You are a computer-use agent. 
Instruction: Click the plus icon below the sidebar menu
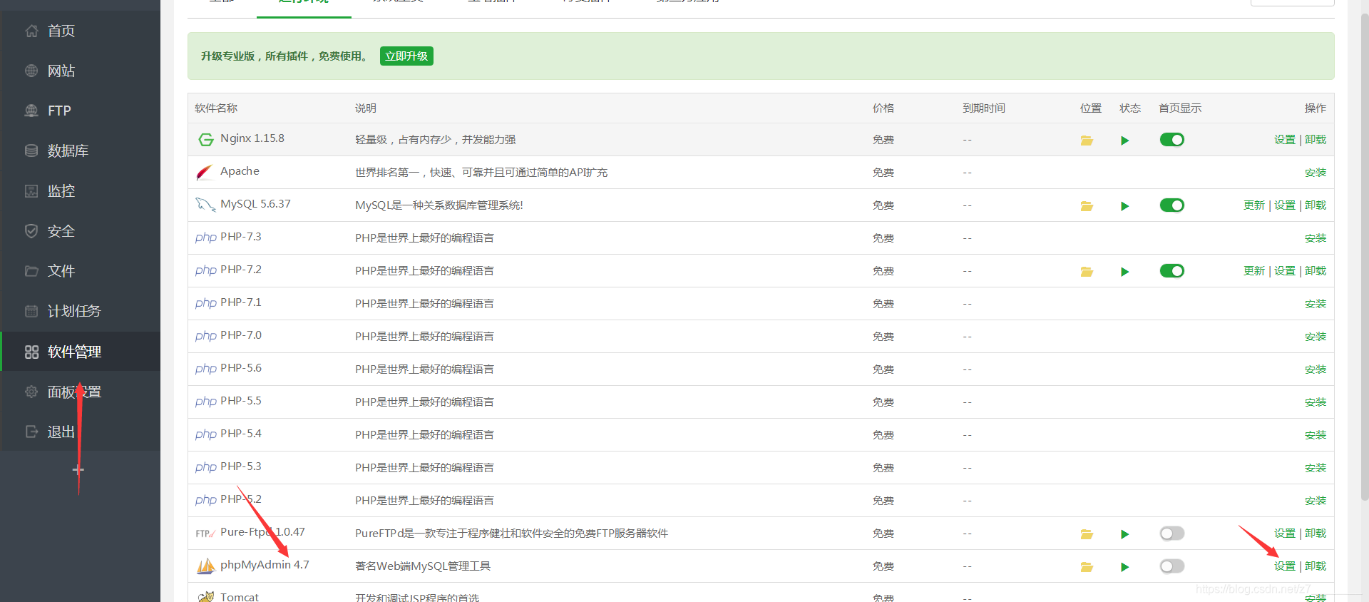point(78,469)
